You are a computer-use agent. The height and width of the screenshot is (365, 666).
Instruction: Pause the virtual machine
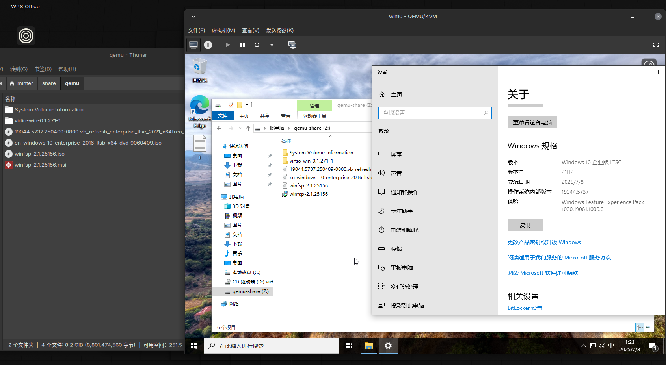point(242,45)
